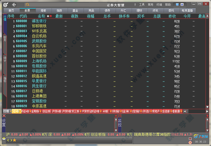Sort by the 最新 column header
211x146 pixels.
coord(59,16)
